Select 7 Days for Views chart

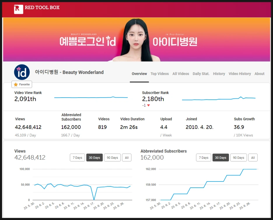78,158
